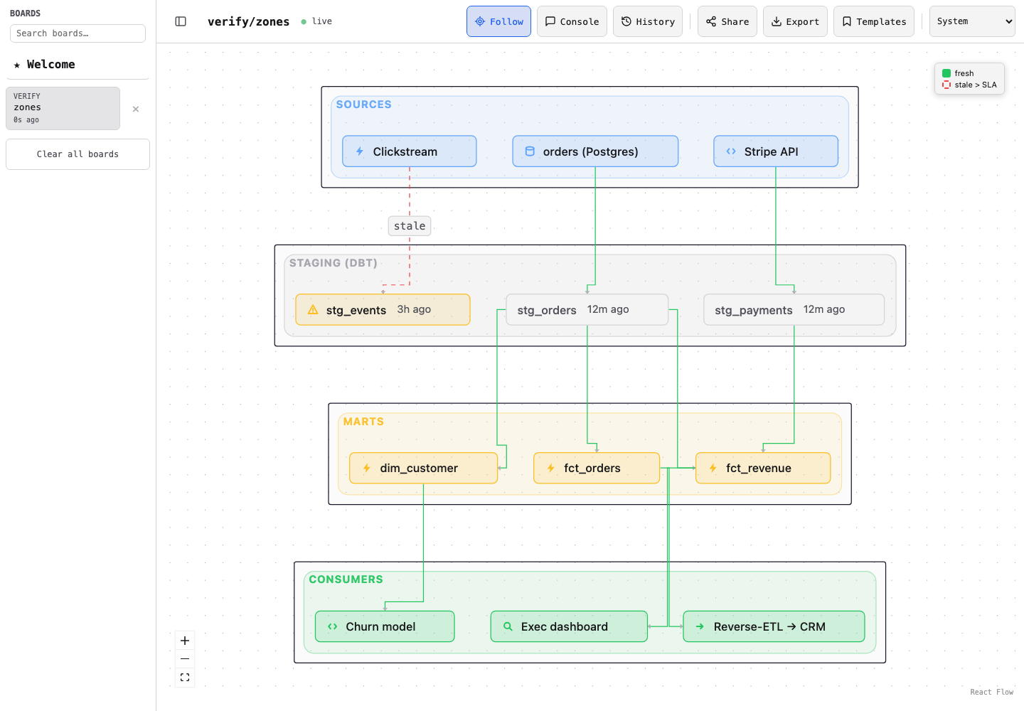Select the stg_events node
This screenshot has width=1024, height=711.
(383, 310)
